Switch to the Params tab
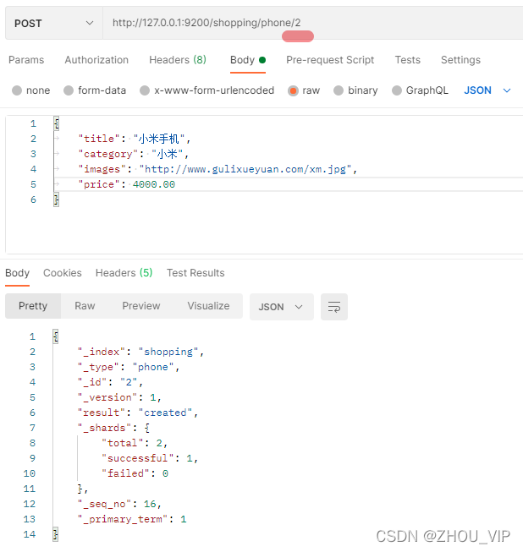Viewport: 523px width, 552px height. pos(26,60)
